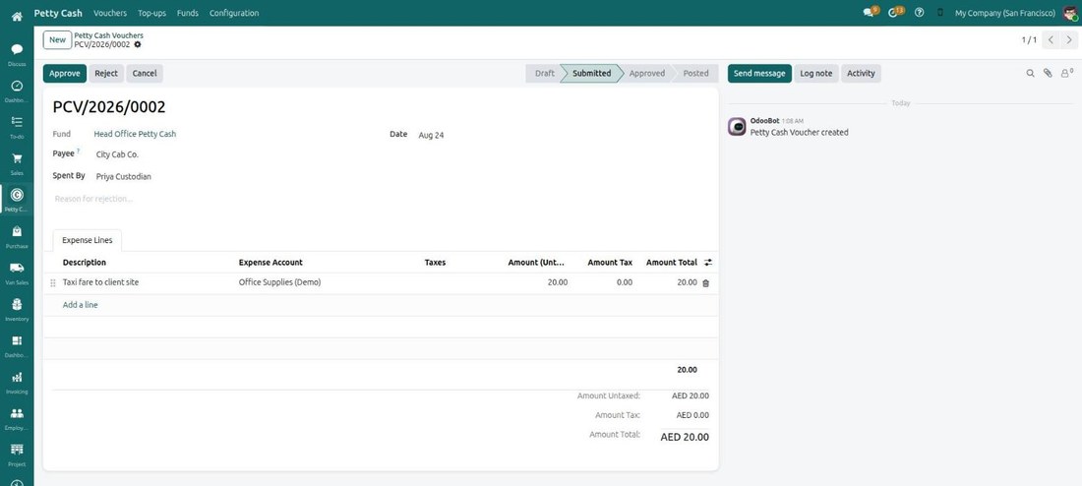Open Head Office Petty Cash fund link
Viewport: 1082px width, 486px height.
click(136, 134)
